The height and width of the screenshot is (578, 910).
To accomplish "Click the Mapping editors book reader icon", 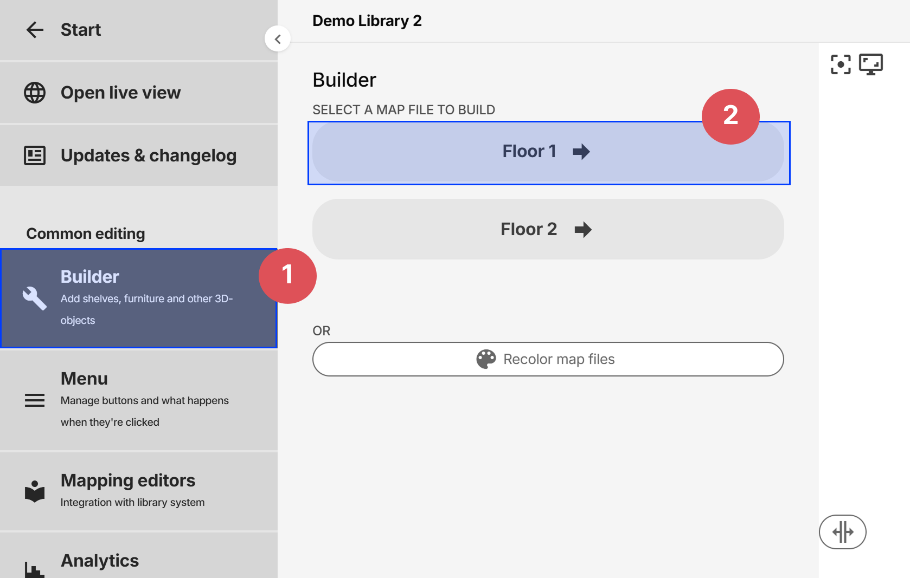I will coord(35,491).
